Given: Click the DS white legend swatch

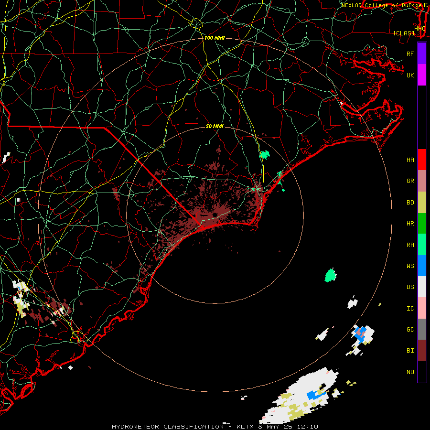Looking at the screenshot, I should (x=422, y=287).
